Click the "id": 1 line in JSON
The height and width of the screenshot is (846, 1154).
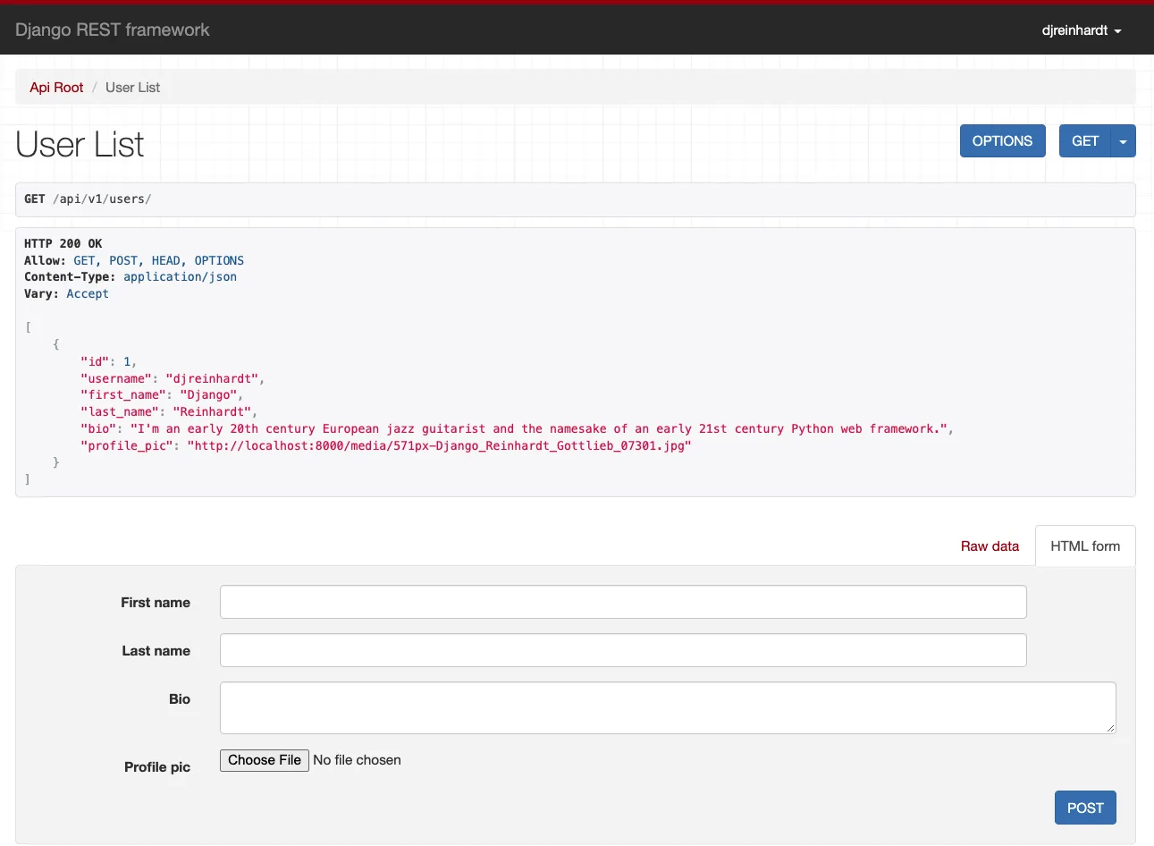108,361
